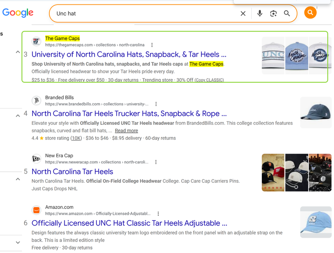
Task: Click Branded Bills site name
Action: coord(59,98)
